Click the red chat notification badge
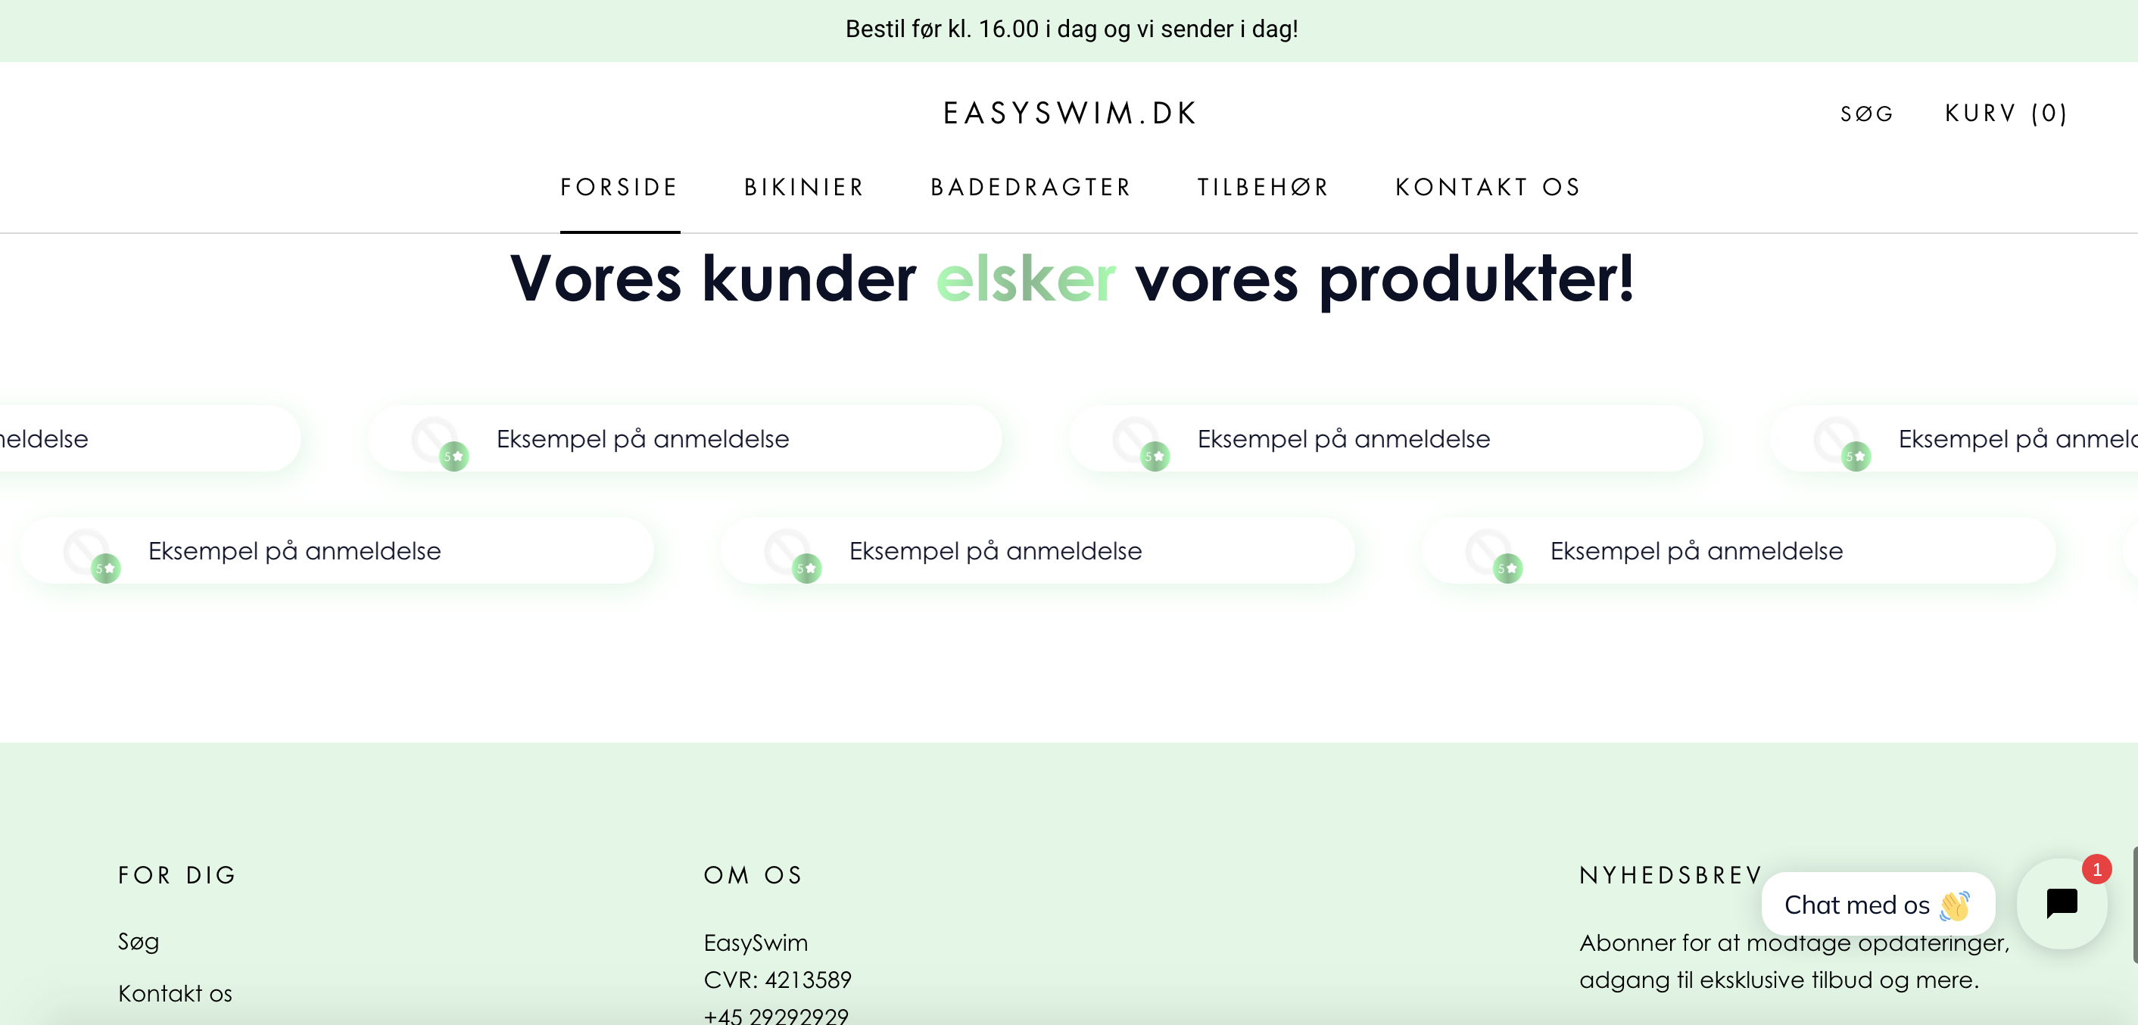2138x1025 pixels. click(x=2096, y=869)
